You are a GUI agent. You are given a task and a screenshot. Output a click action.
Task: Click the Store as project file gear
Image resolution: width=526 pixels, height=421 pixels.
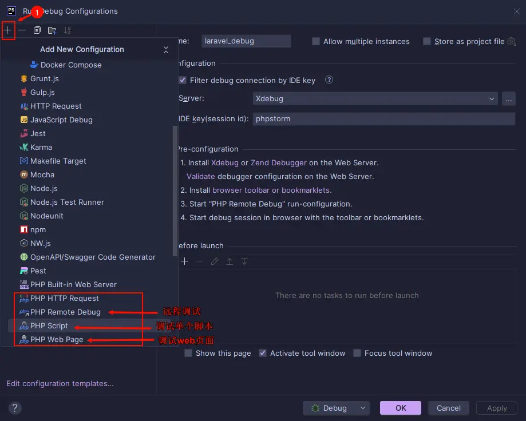511,42
